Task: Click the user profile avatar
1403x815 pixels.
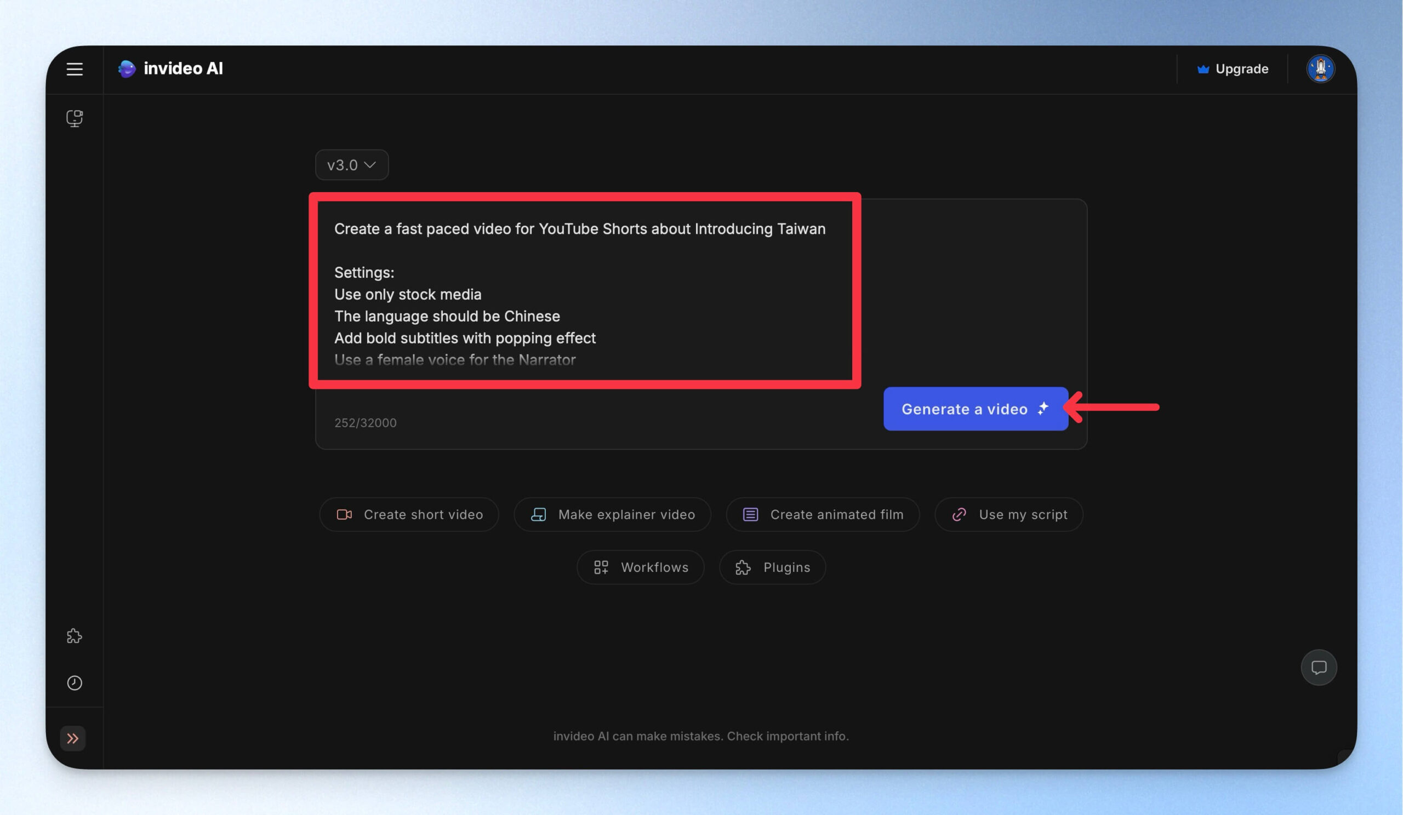Action: [1321, 68]
